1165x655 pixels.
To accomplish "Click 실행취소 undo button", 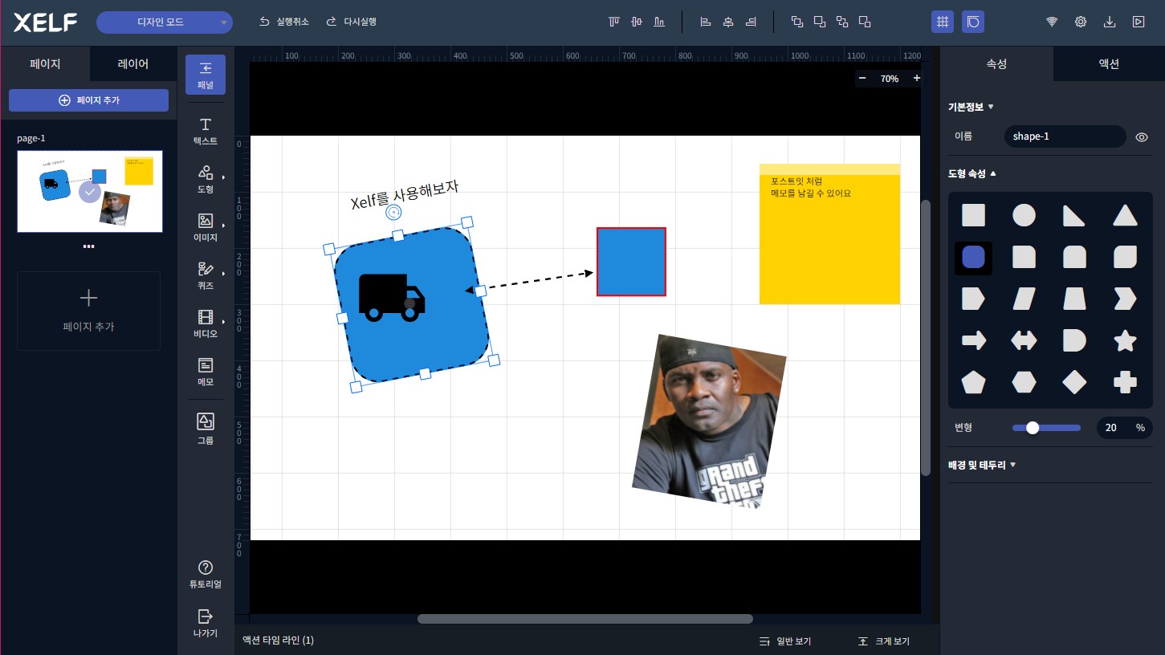I will pyautogui.click(x=283, y=22).
